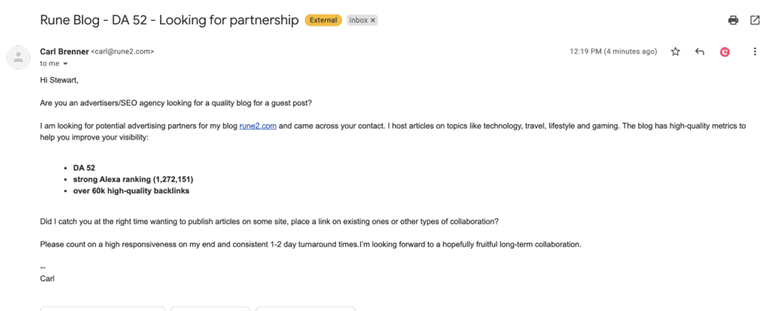Screen dimensions: 771x311
Task: Click the carl@rune2.com email address
Action: click(x=123, y=52)
